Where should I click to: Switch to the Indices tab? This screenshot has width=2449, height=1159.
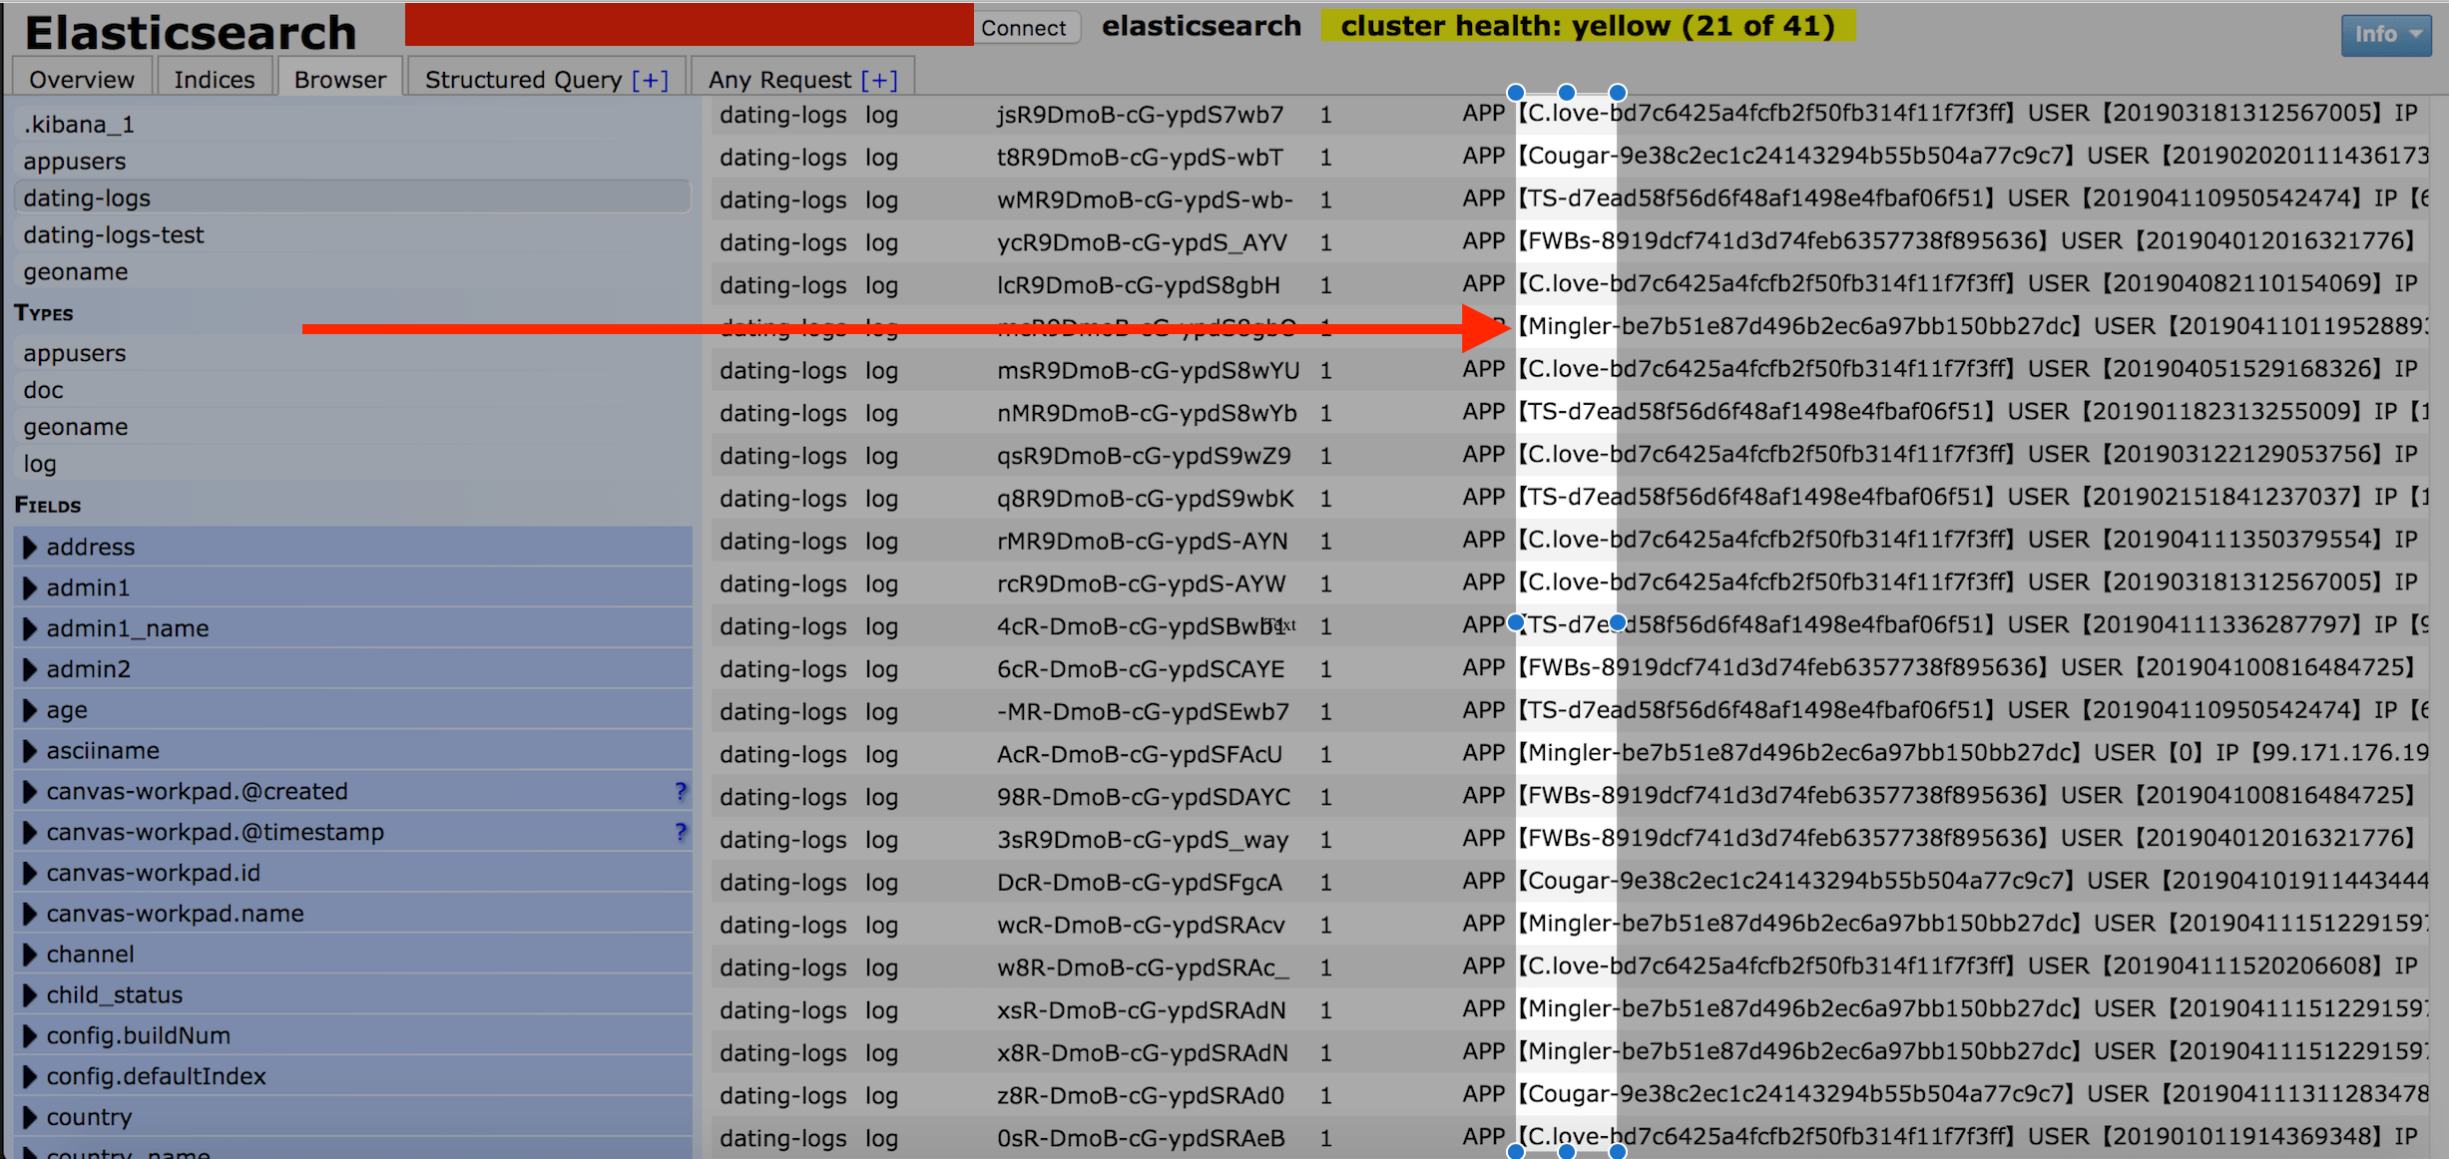215,79
